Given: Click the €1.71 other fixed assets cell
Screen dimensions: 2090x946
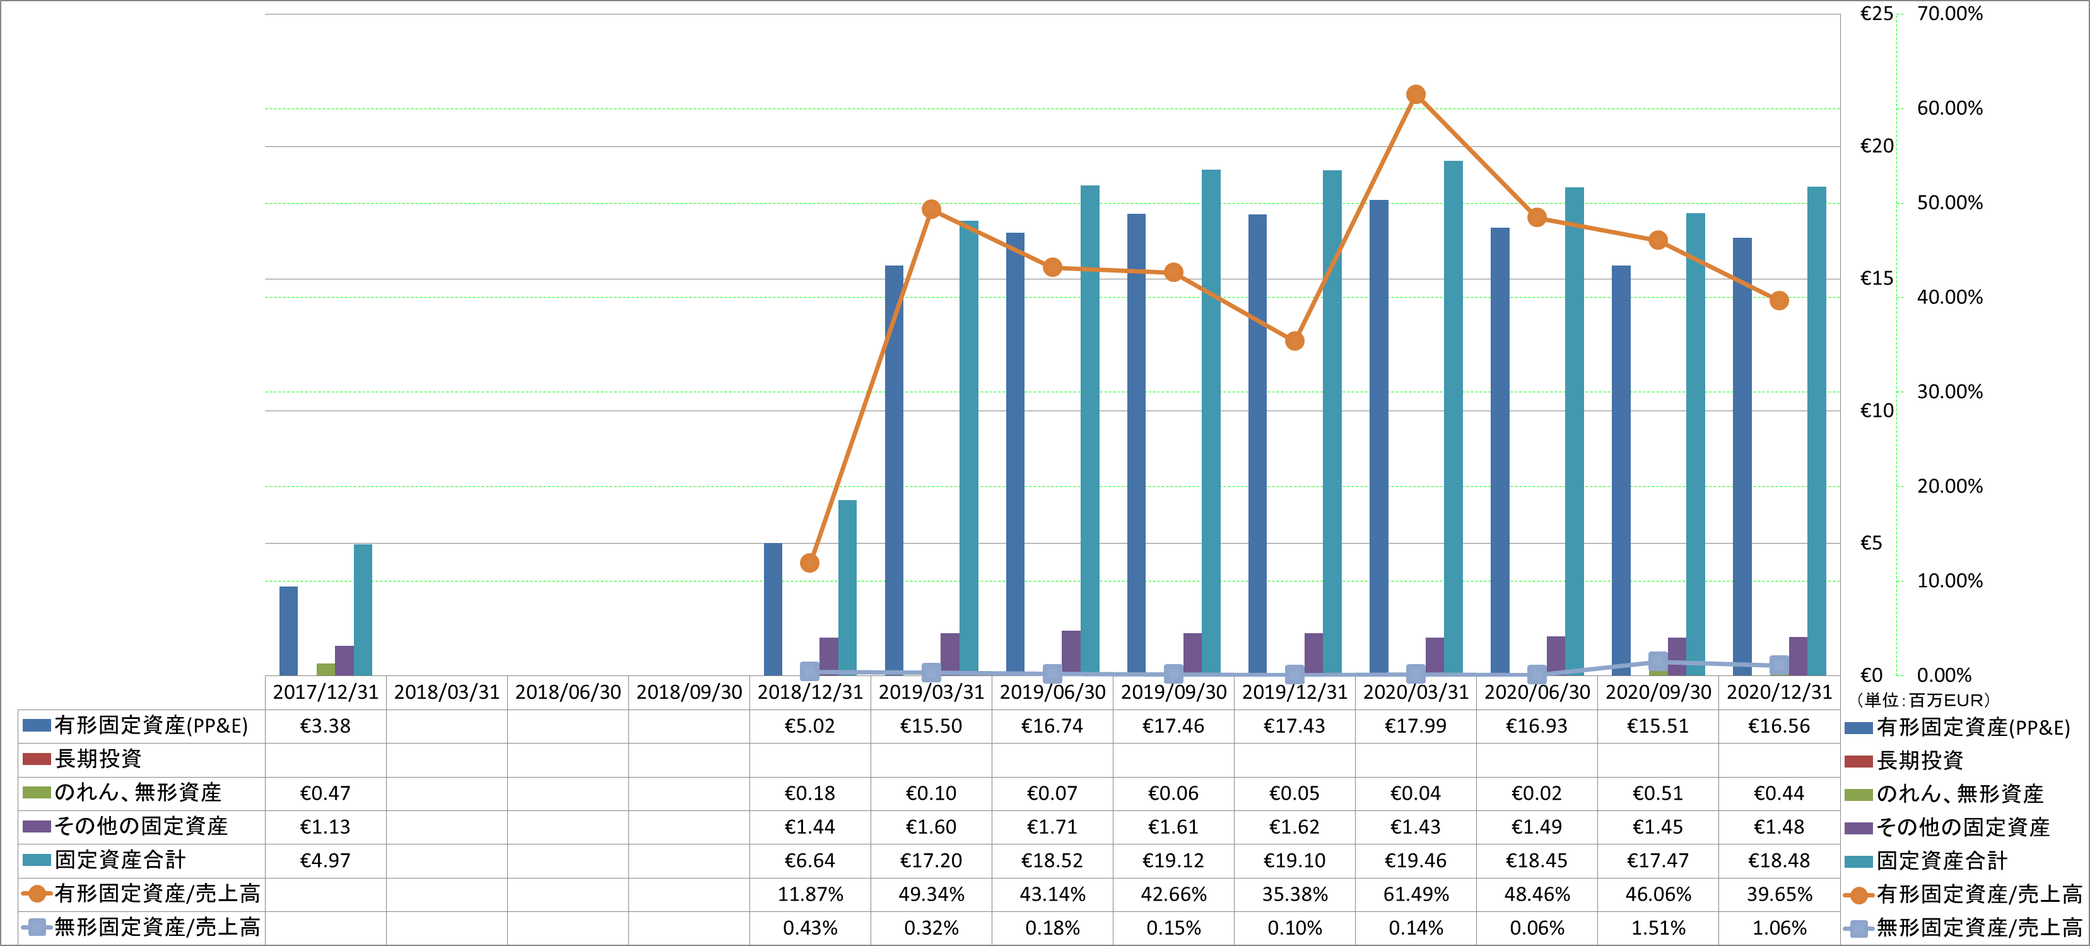Looking at the screenshot, I should [1052, 827].
